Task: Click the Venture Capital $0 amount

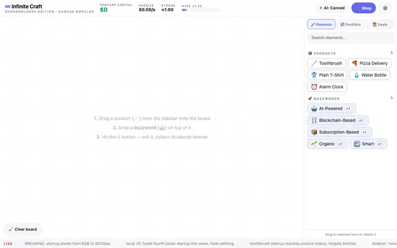Action: (x=104, y=10)
